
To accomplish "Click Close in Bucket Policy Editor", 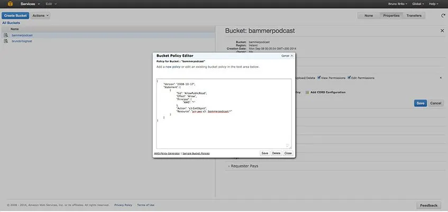I will click(x=288, y=153).
